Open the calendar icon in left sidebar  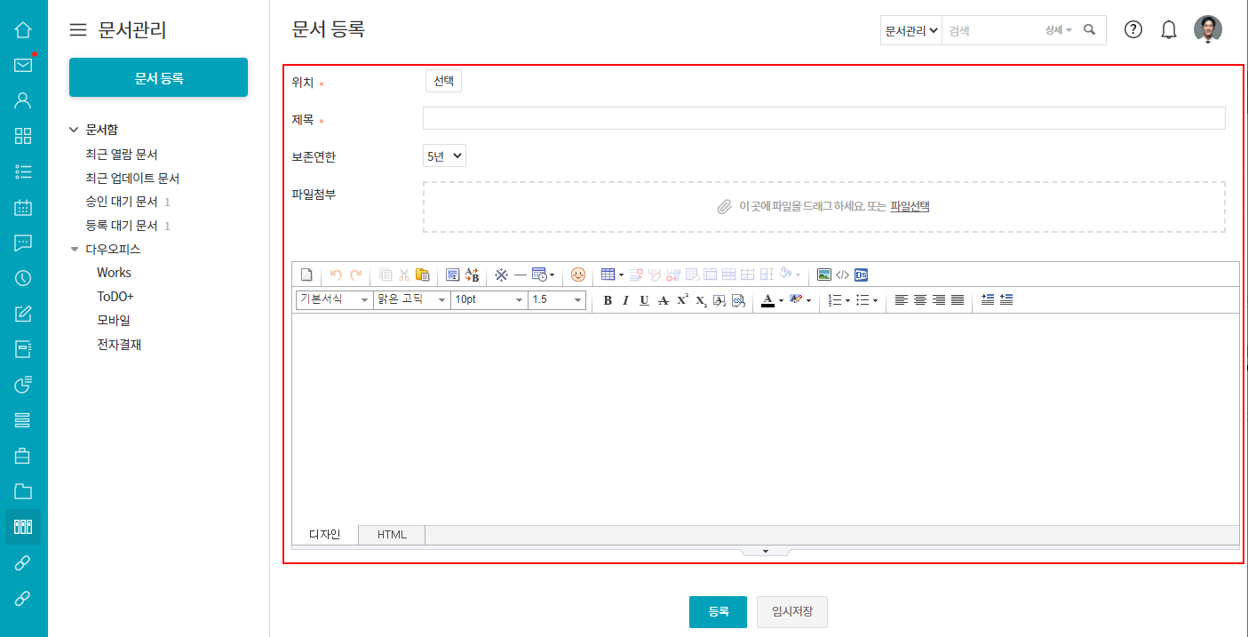click(23, 208)
